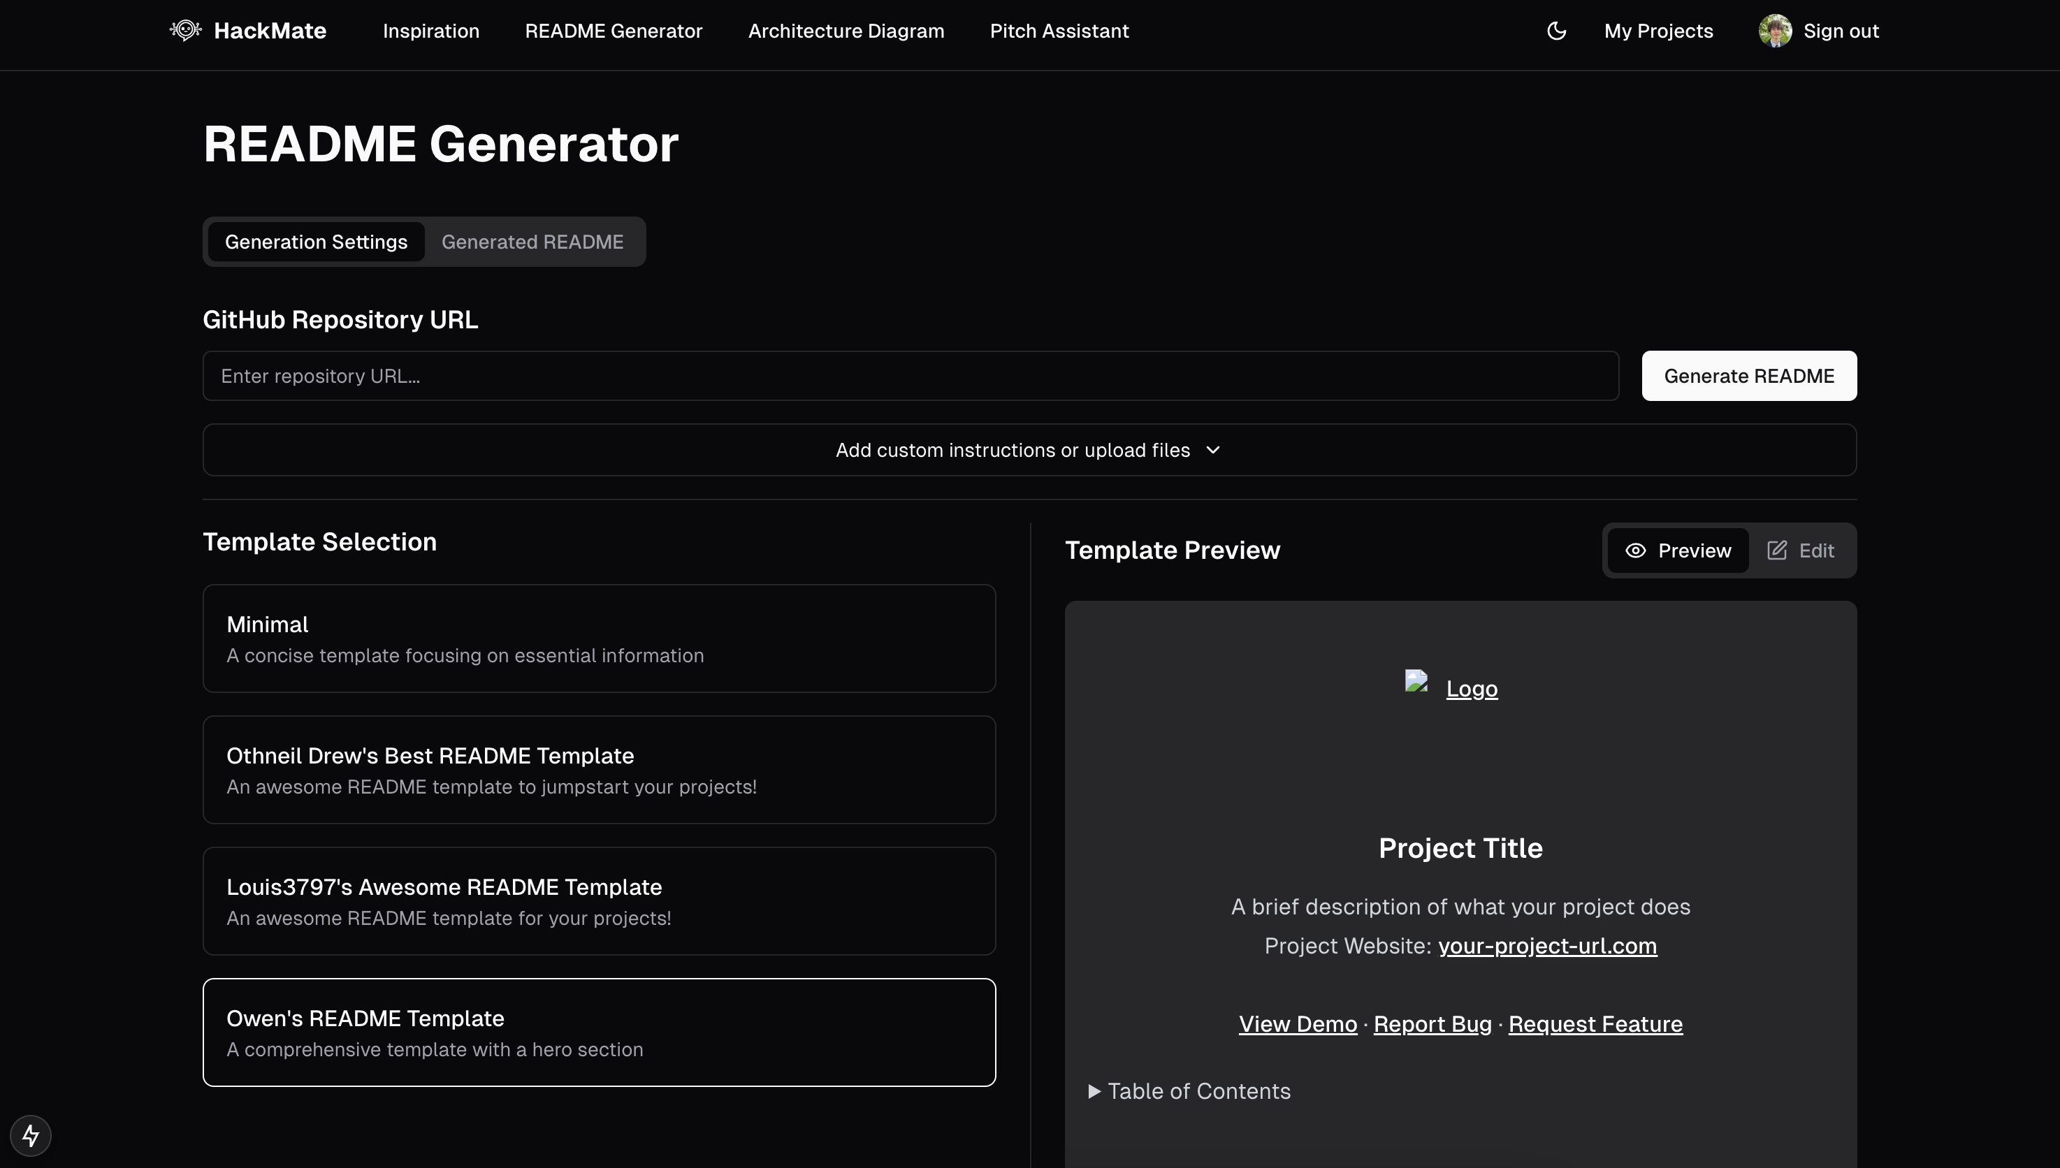Viewport: 2060px width, 1168px height.
Task: Click the user profile avatar icon
Action: pyautogui.click(x=1776, y=31)
